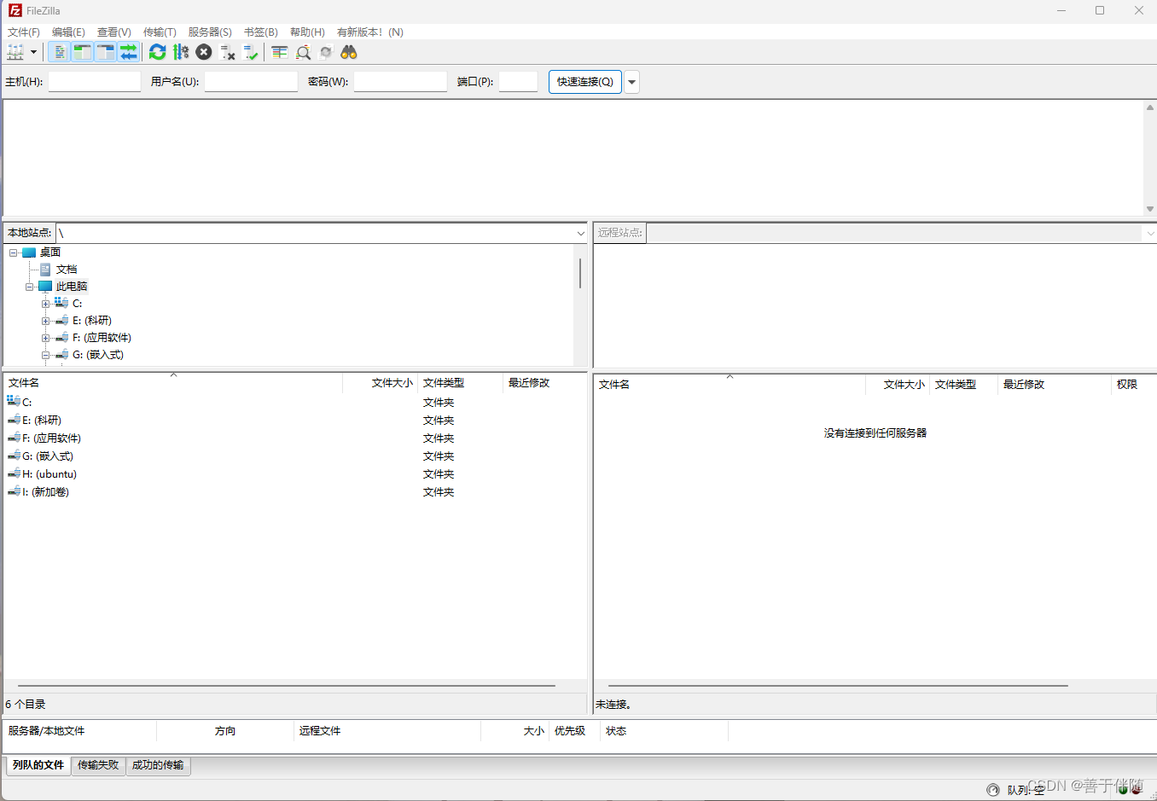Collapse the 桌面 tree node
The image size is (1157, 801).
[x=14, y=252]
